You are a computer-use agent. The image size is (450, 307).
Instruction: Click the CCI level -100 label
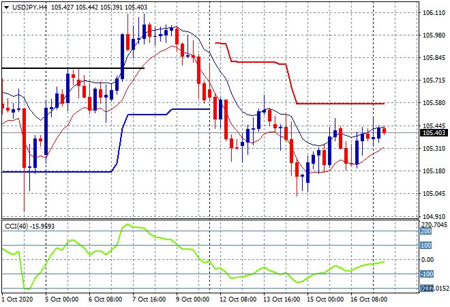[427, 274]
